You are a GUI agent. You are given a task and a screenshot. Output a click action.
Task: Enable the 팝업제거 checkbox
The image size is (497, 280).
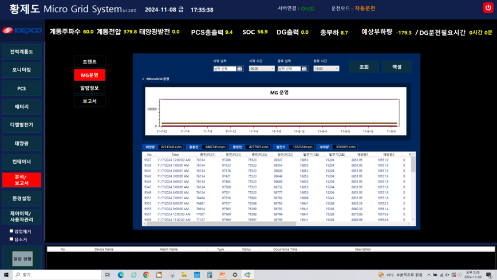11,231
